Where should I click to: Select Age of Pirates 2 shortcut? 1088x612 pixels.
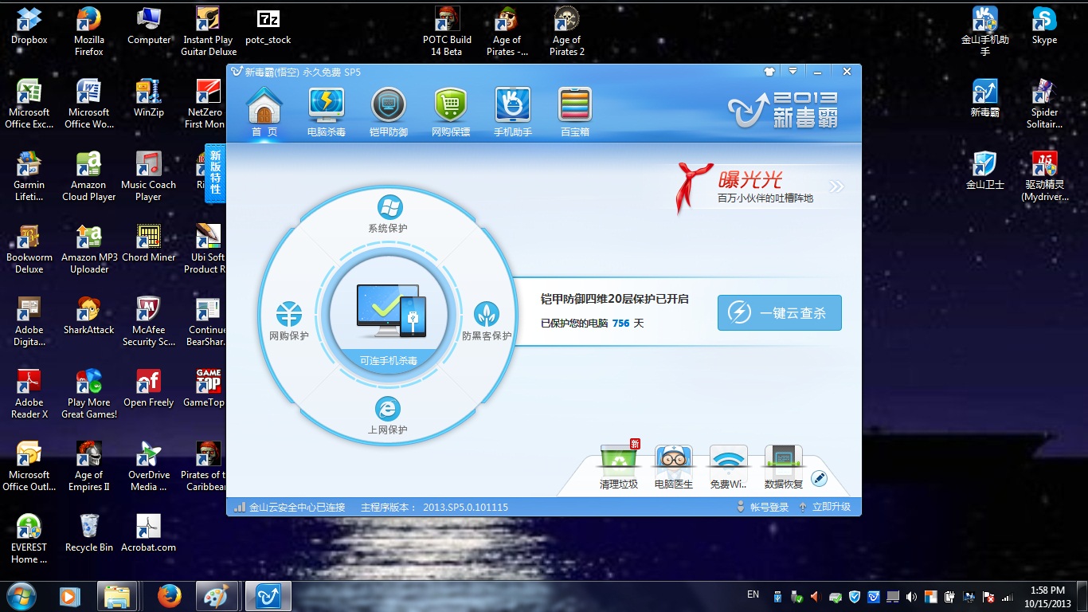click(x=566, y=31)
